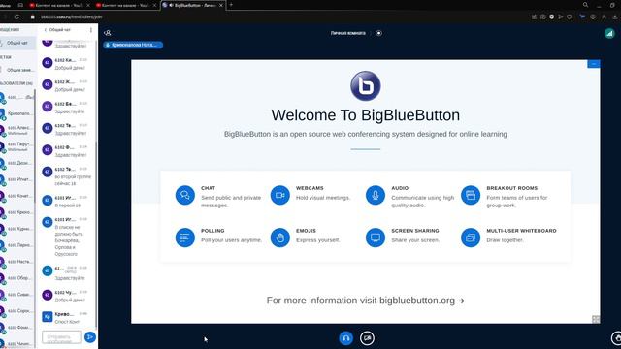Click the headphones audio button
The width and height of the screenshot is (621, 349).
(345, 338)
